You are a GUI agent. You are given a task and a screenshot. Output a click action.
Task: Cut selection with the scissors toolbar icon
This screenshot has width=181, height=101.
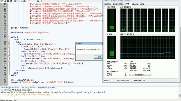[19, 1]
